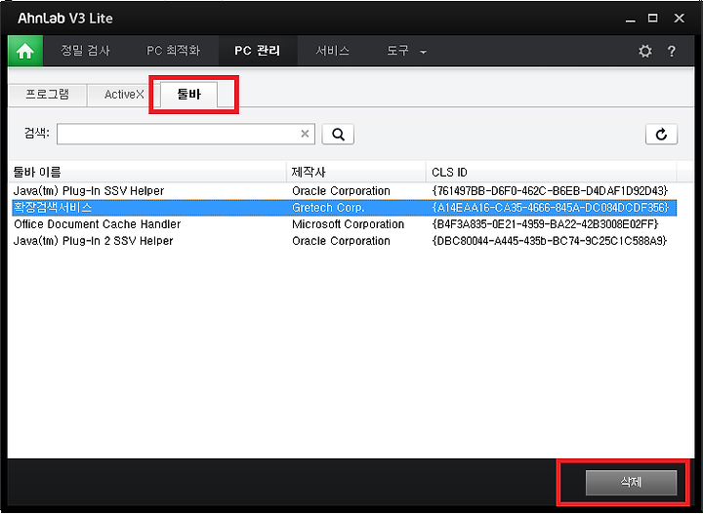703x514 pixels.
Task: Click CLS ID starting with {DBC80044
Action: coord(549,241)
